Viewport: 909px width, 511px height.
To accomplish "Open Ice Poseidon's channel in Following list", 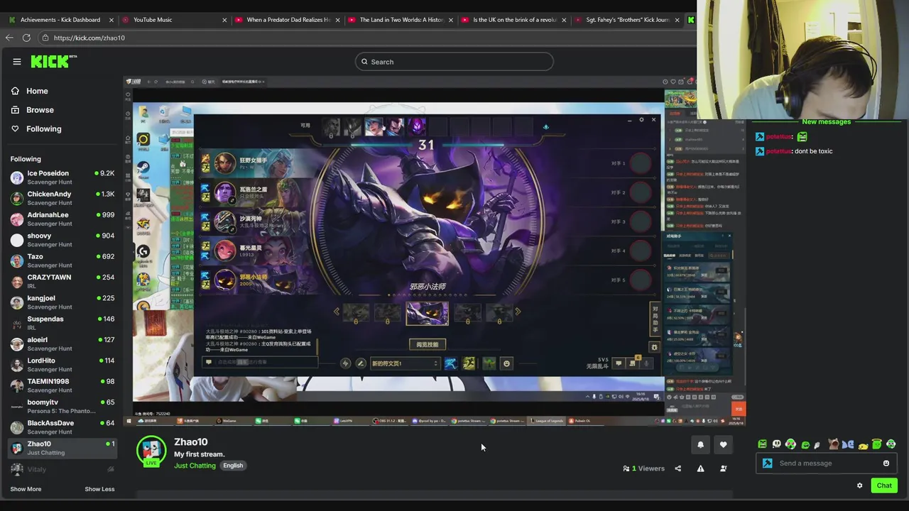I will [x=62, y=177].
